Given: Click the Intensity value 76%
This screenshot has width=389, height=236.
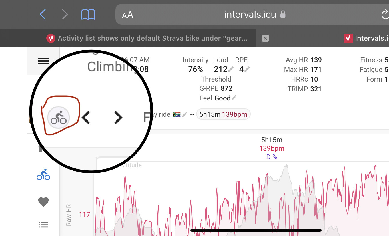Looking at the screenshot, I should [195, 69].
